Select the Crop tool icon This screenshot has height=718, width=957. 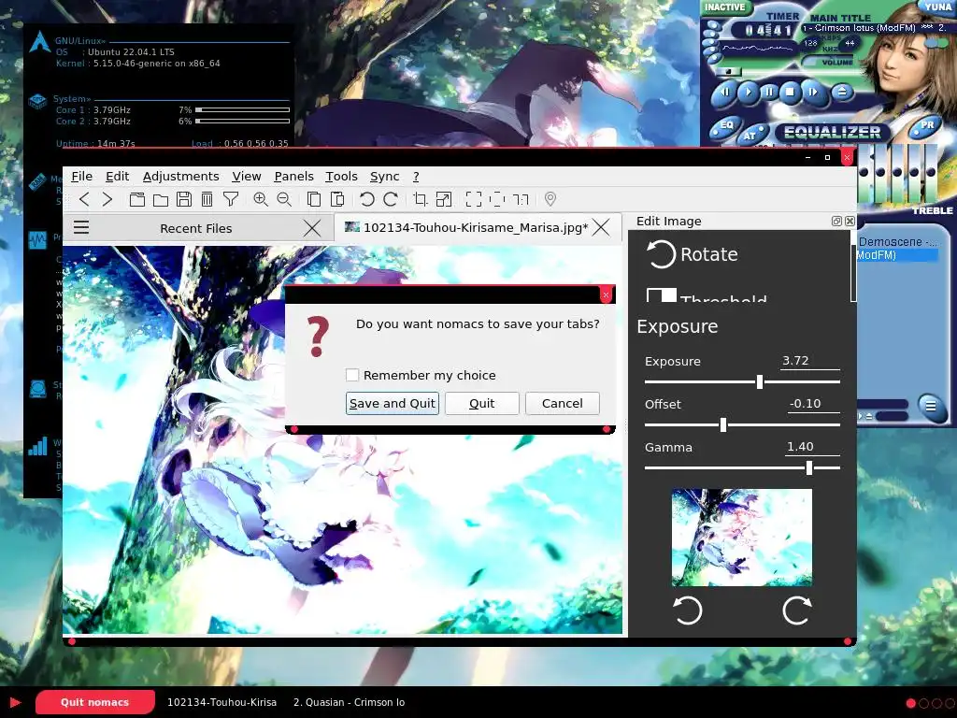pyautogui.click(x=420, y=199)
